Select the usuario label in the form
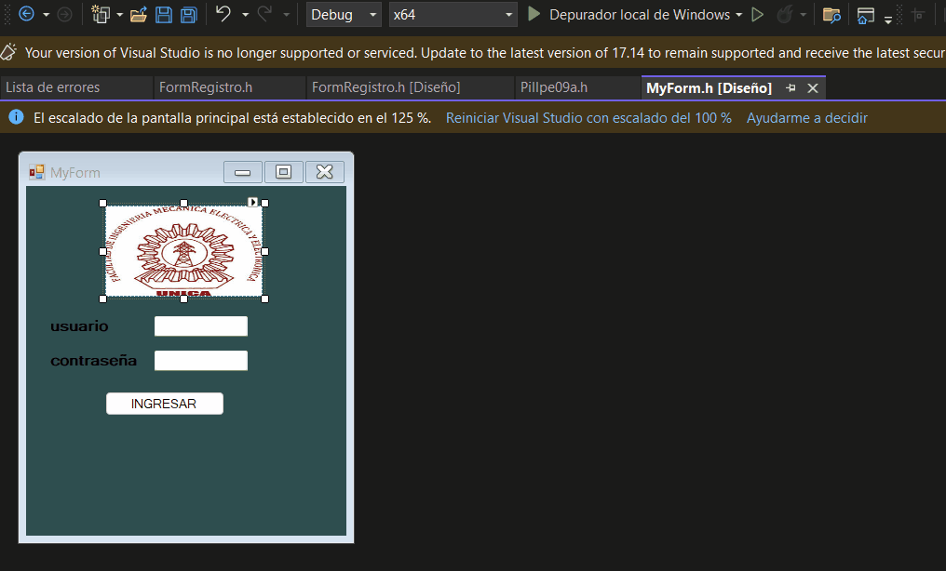 click(79, 326)
